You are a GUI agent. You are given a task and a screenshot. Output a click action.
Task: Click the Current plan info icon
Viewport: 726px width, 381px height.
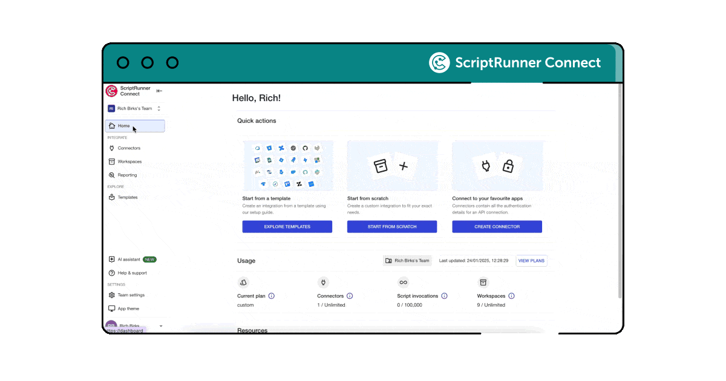(x=271, y=296)
